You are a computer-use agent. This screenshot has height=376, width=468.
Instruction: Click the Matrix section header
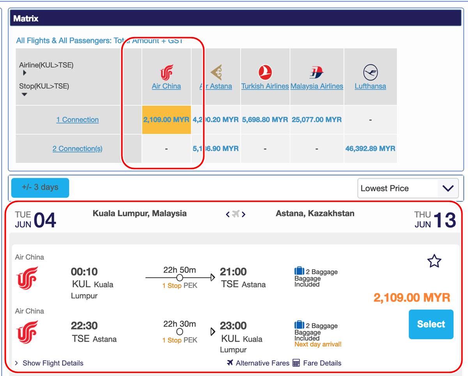click(x=235, y=18)
